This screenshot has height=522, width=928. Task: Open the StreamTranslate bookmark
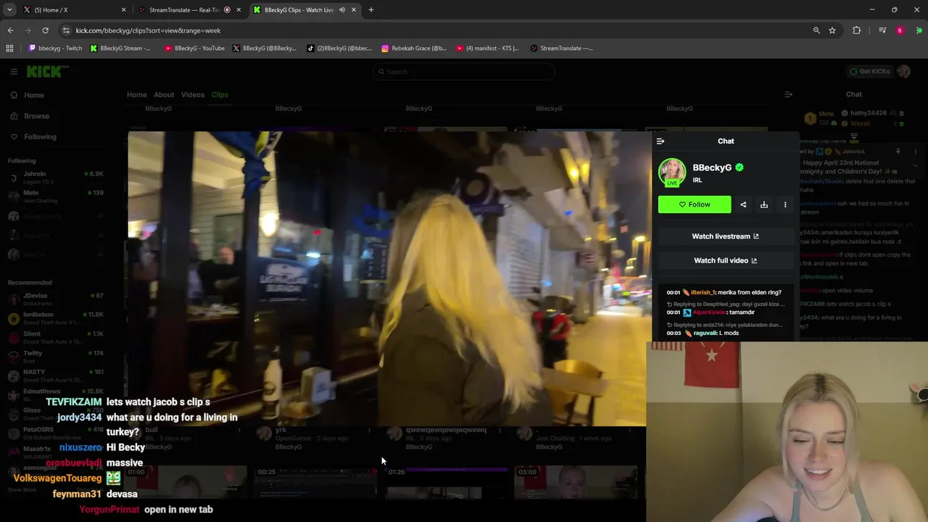pos(561,49)
